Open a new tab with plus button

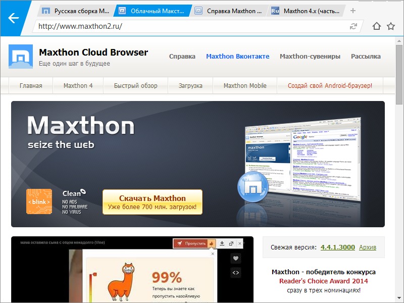[352, 11]
